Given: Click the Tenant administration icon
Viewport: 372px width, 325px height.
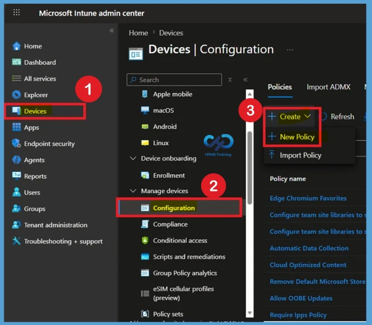Looking at the screenshot, I should coord(17,224).
